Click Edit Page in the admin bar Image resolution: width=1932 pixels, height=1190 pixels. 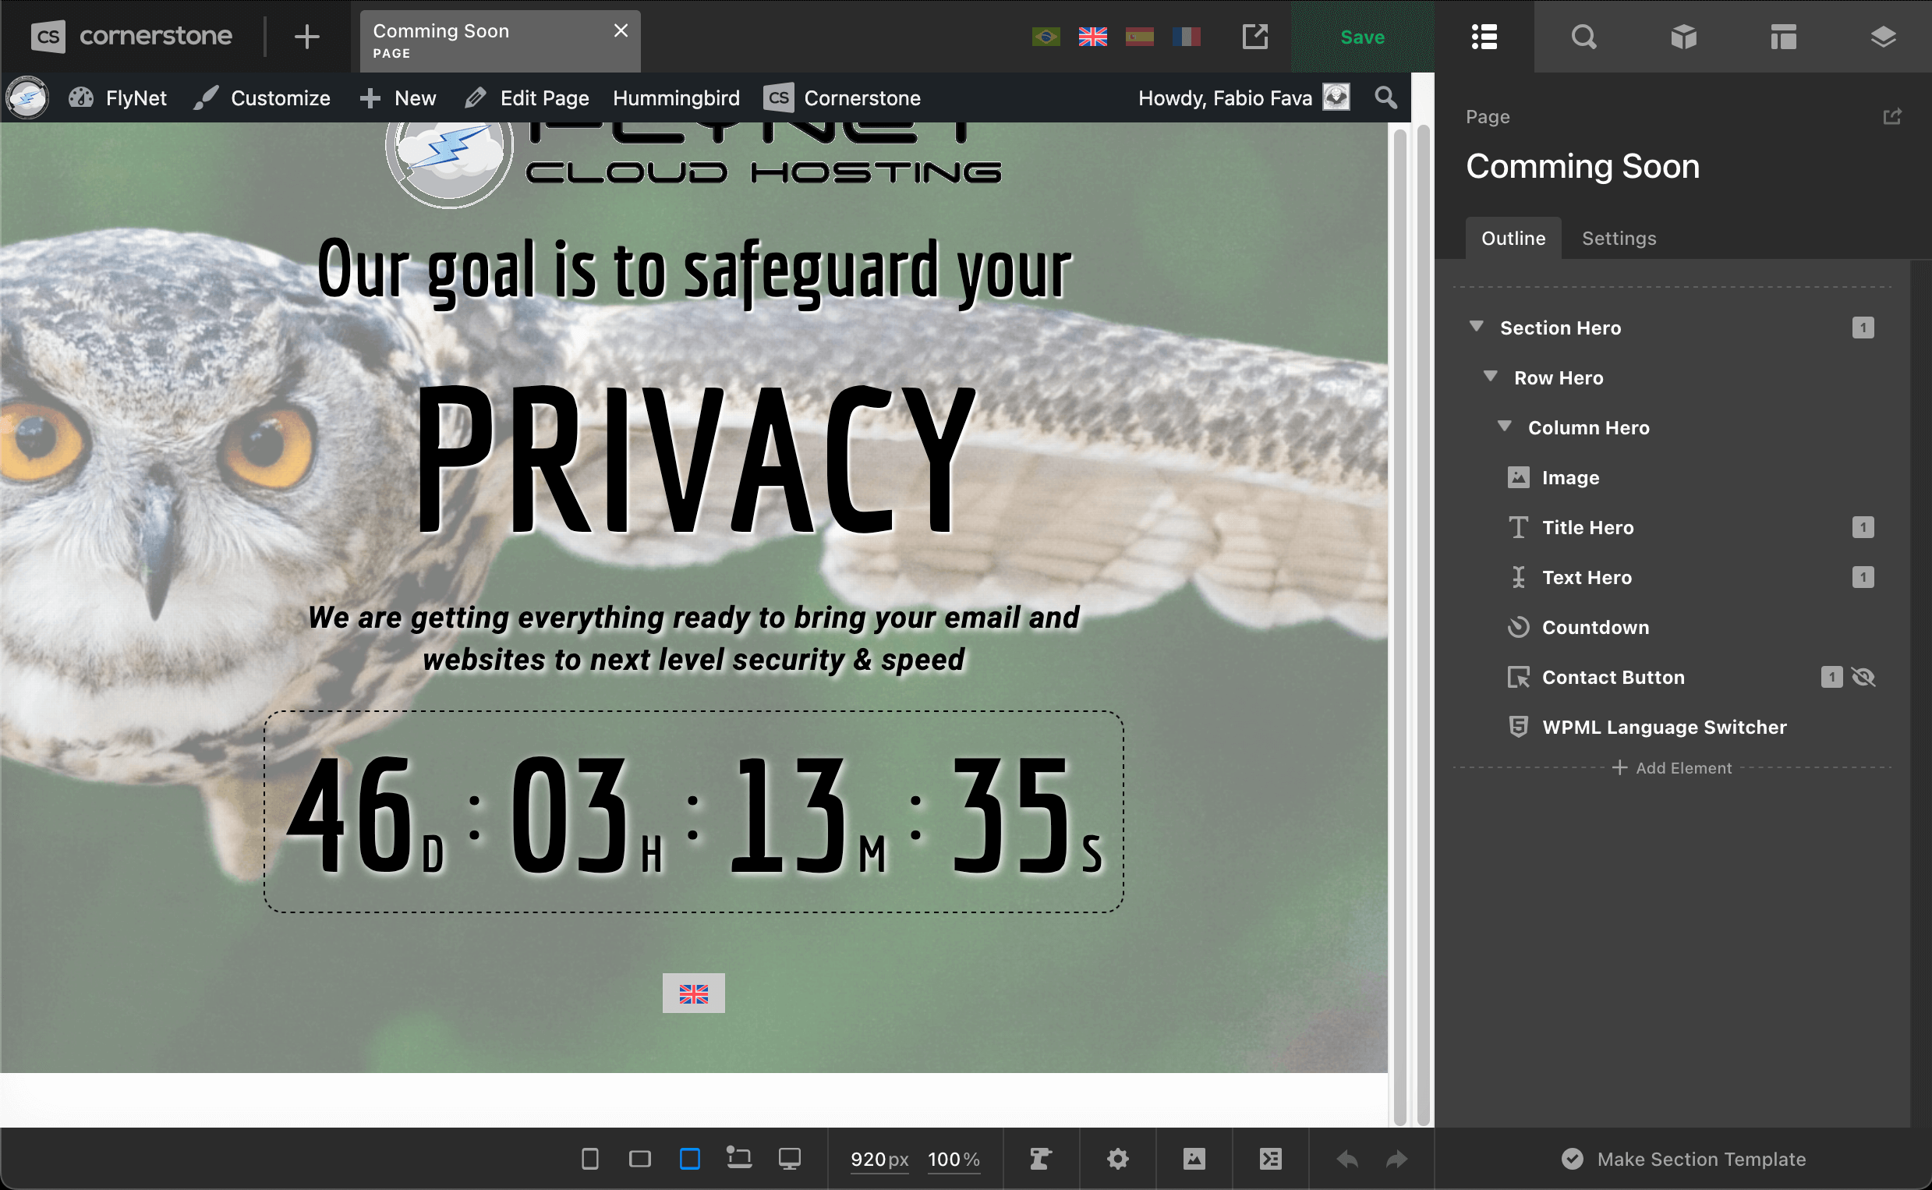tap(527, 97)
